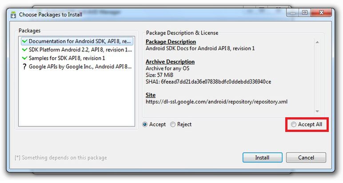Select SDK Platform Android 2.2 package
343x183 pixels.
point(80,50)
